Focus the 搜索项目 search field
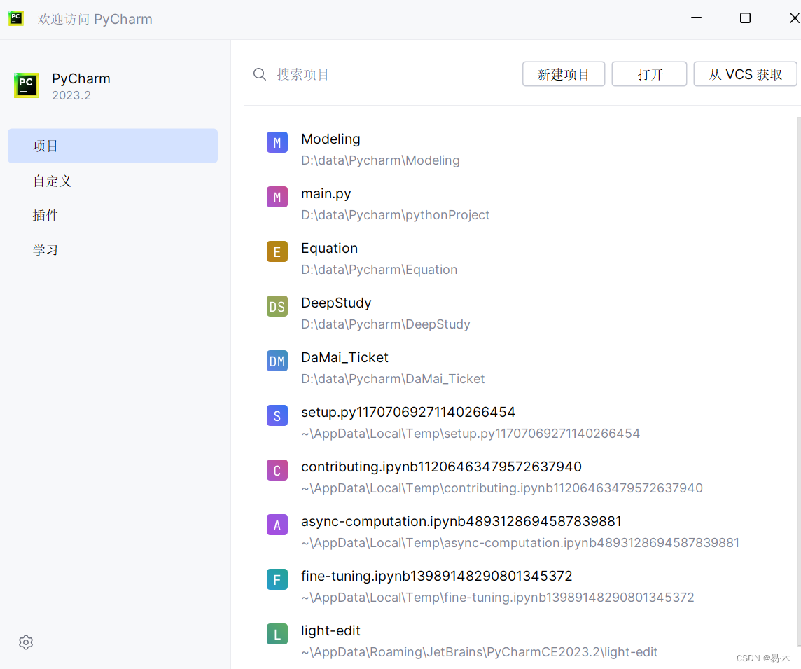The width and height of the screenshot is (801, 669). tap(383, 75)
